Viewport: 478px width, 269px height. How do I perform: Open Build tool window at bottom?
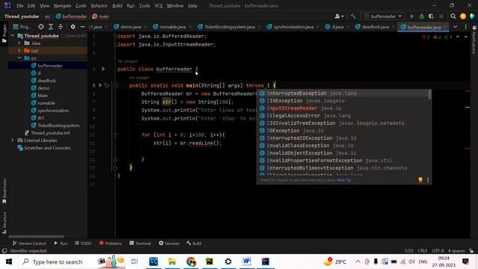(x=194, y=243)
